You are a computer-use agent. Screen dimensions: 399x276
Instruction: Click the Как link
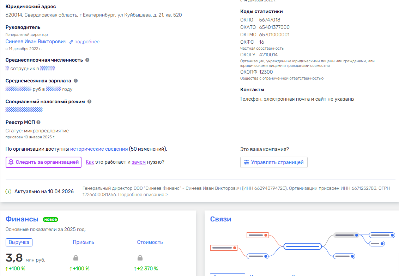click(x=90, y=162)
